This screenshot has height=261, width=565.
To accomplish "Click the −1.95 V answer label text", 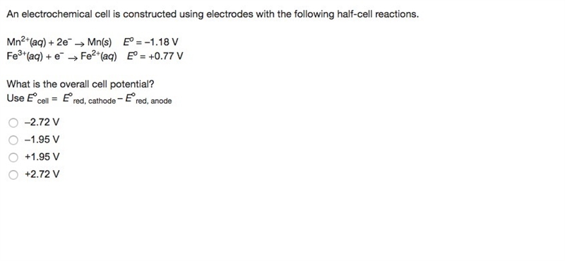I will pyautogui.click(x=42, y=140).
